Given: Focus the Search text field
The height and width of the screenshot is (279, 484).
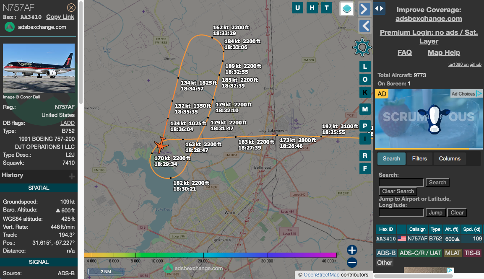Looking at the screenshot, I should [x=401, y=182].
